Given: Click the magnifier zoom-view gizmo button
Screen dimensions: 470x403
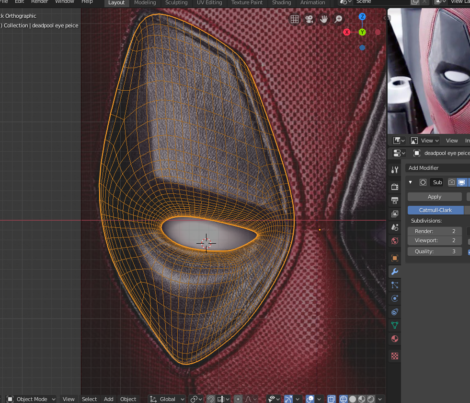Looking at the screenshot, I should pos(338,19).
